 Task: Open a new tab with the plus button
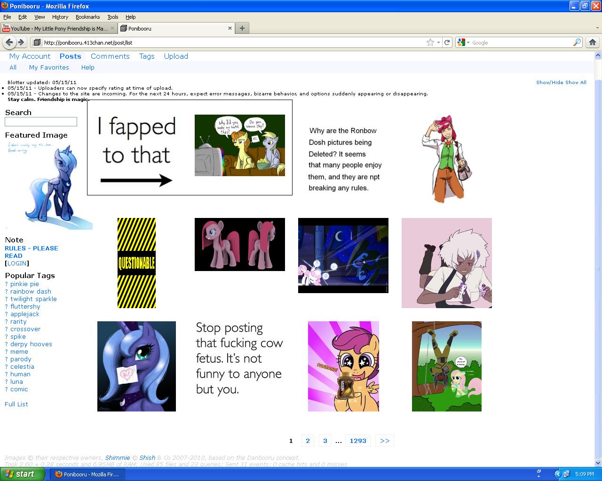[x=242, y=28]
